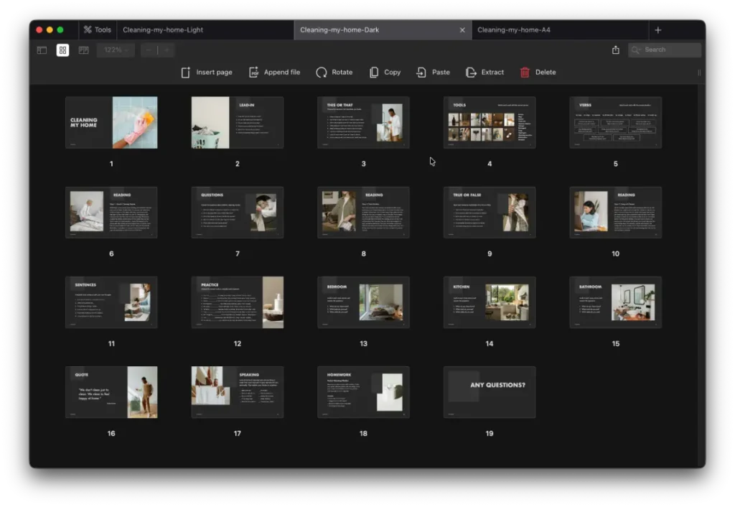Click the Copy pages icon

click(x=374, y=73)
